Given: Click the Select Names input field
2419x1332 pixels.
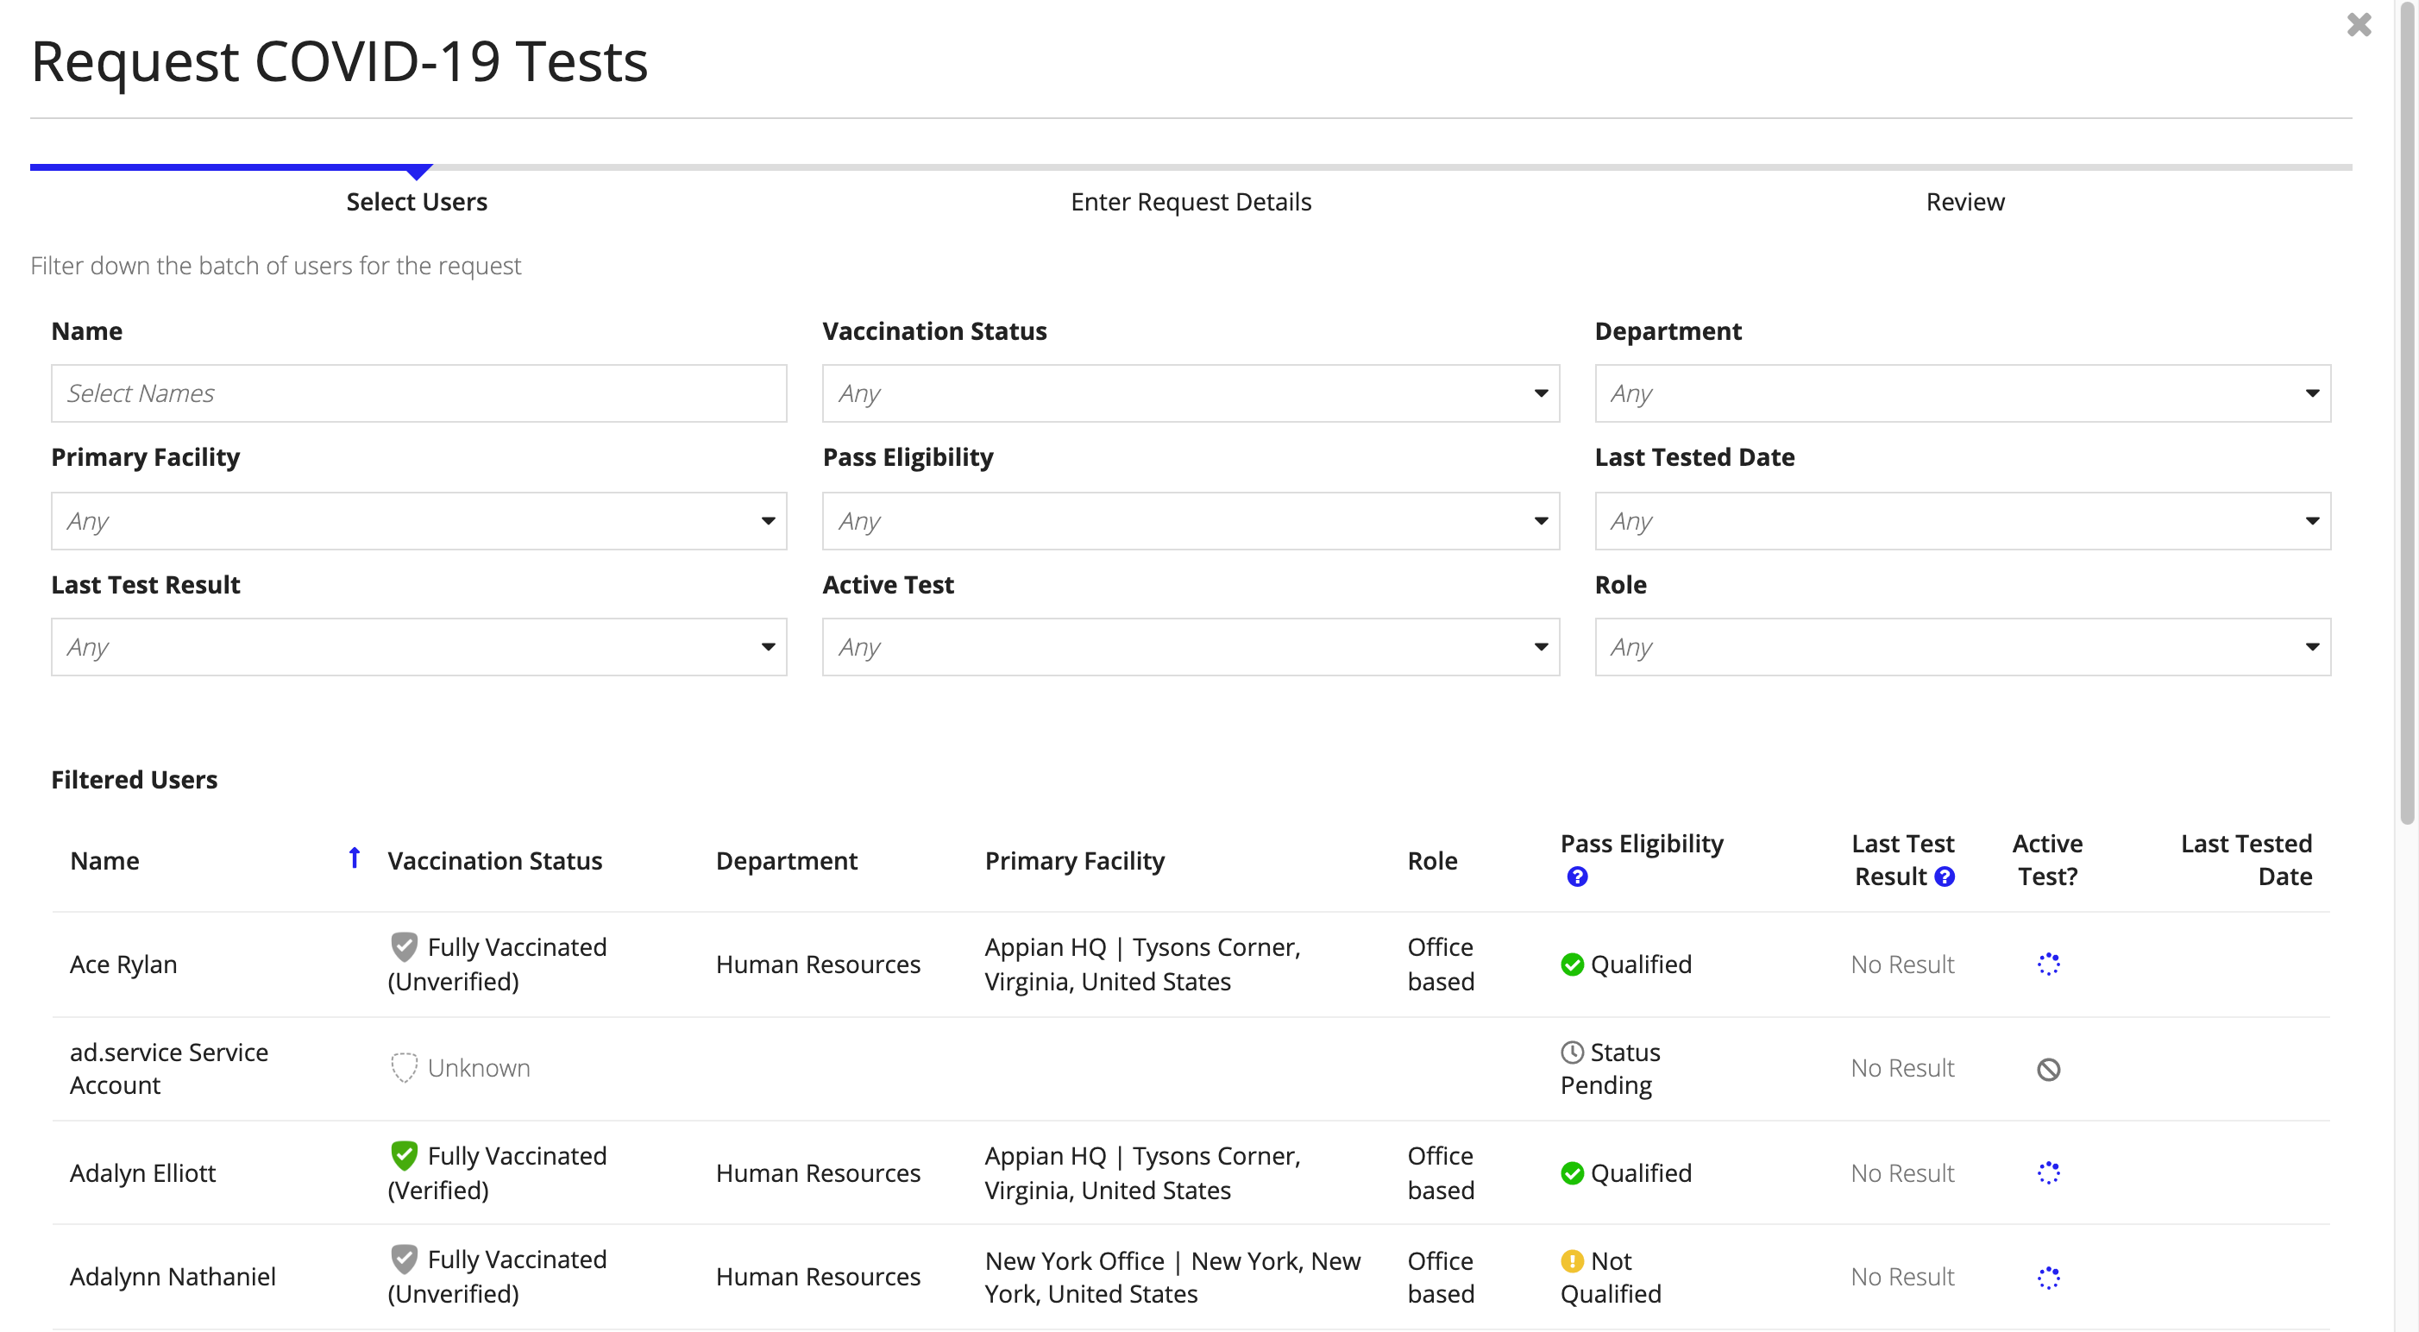Looking at the screenshot, I should tap(418, 393).
